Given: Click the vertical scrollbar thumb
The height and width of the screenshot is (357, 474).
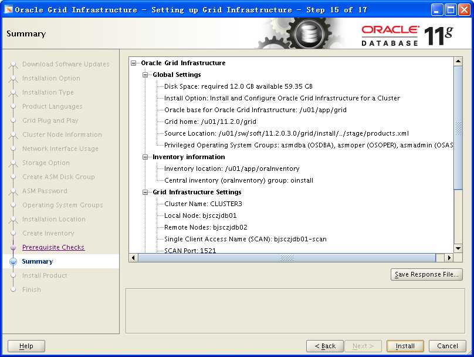Looking at the screenshot, I should pos(458,127).
